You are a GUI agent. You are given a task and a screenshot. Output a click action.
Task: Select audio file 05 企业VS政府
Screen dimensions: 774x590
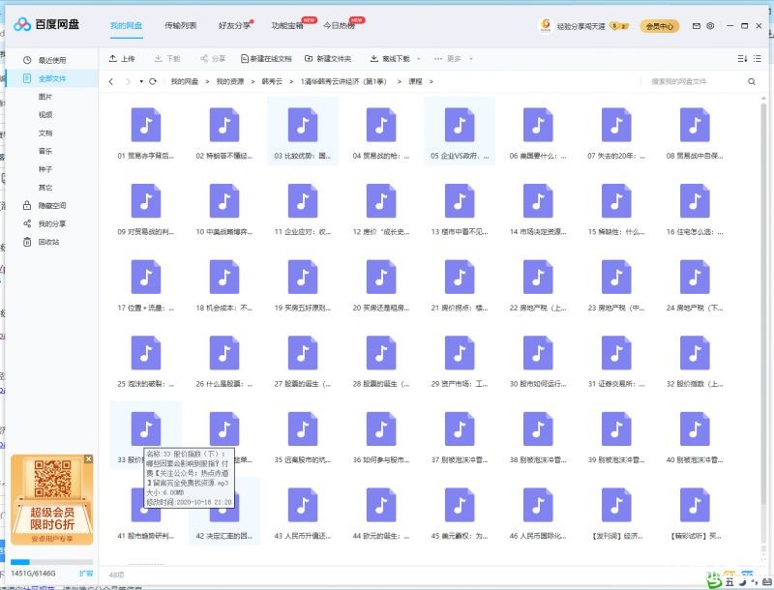[460, 133]
